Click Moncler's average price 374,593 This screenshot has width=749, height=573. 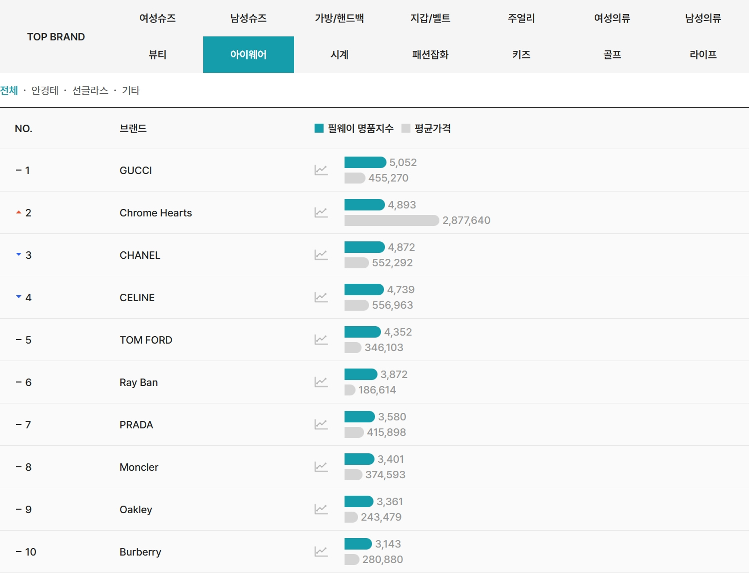[385, 475]
